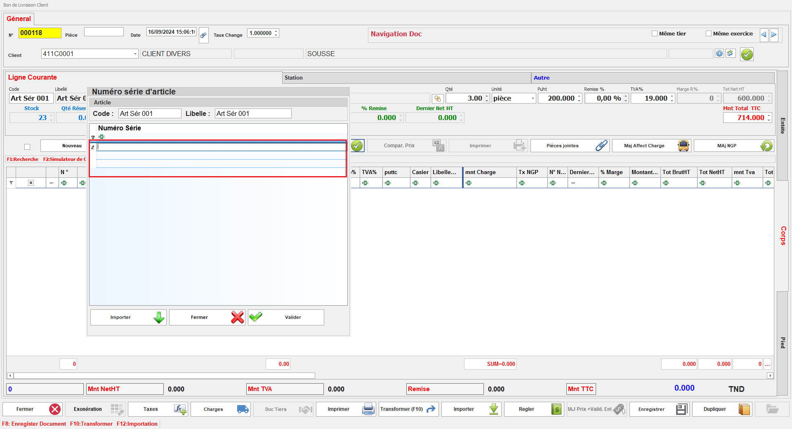
Task: Click the mnt Charge column header
Action: pos(490,172)
